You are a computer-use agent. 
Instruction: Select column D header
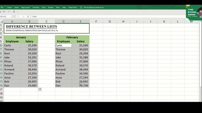point(63,21)
